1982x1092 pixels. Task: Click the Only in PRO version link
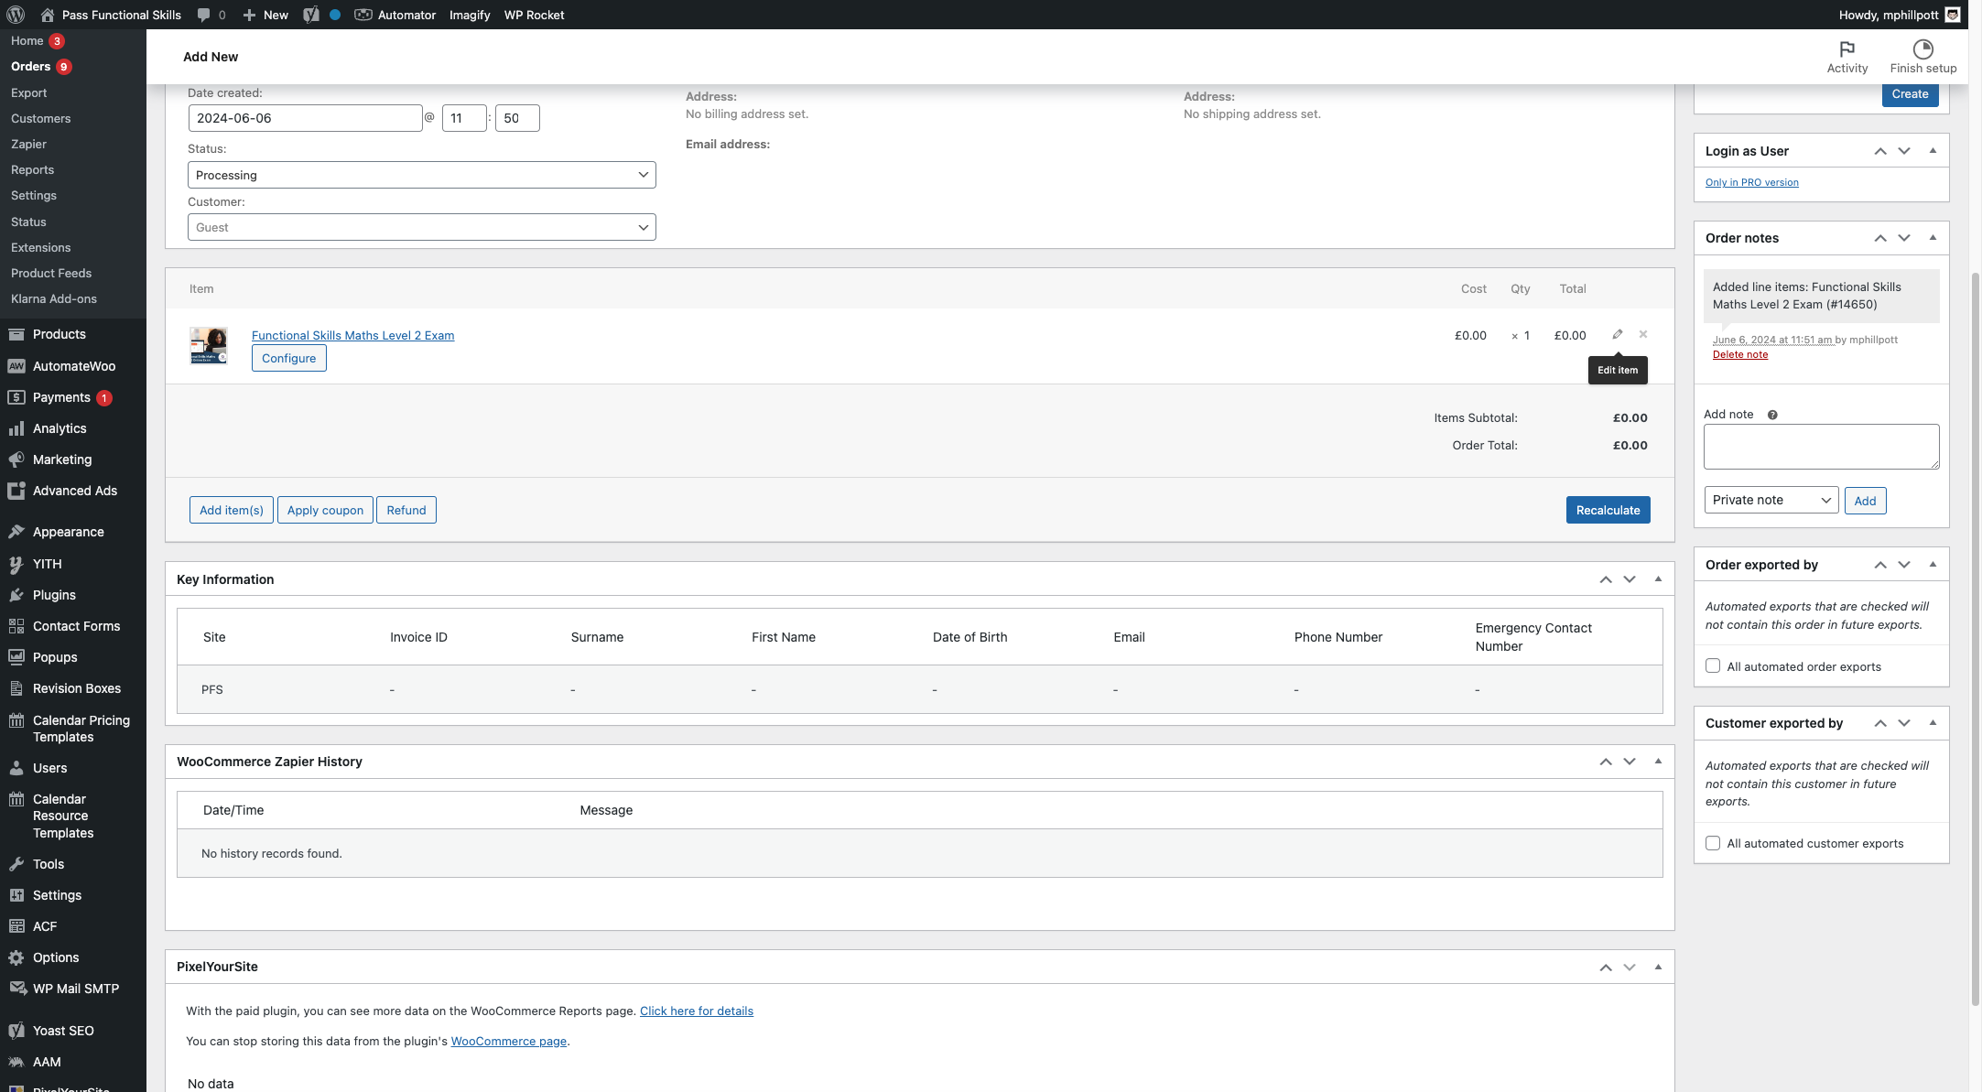[1751, 182]
